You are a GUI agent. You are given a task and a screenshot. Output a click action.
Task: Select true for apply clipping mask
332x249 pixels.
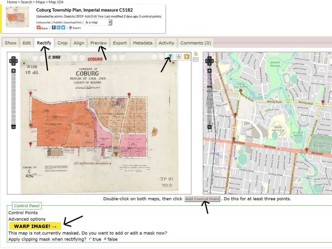pyautogui.click(x=90, y=239)
